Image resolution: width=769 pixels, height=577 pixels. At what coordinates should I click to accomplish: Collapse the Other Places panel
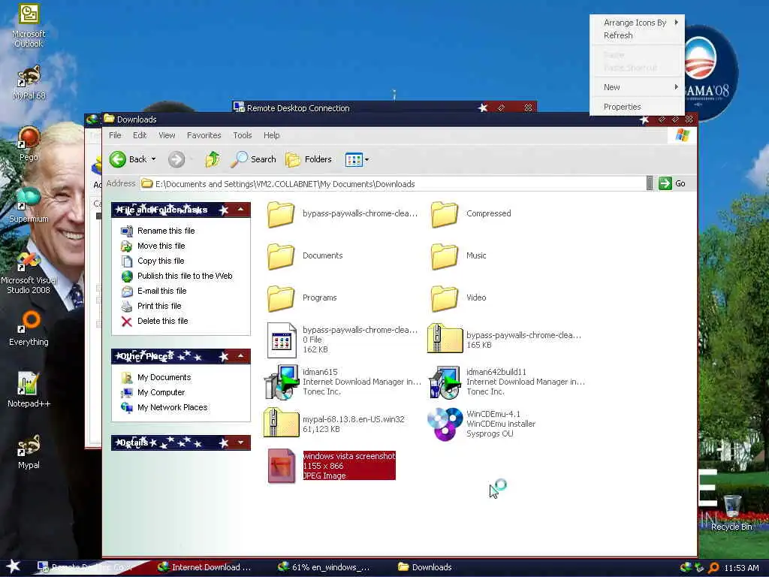point(241,355)
